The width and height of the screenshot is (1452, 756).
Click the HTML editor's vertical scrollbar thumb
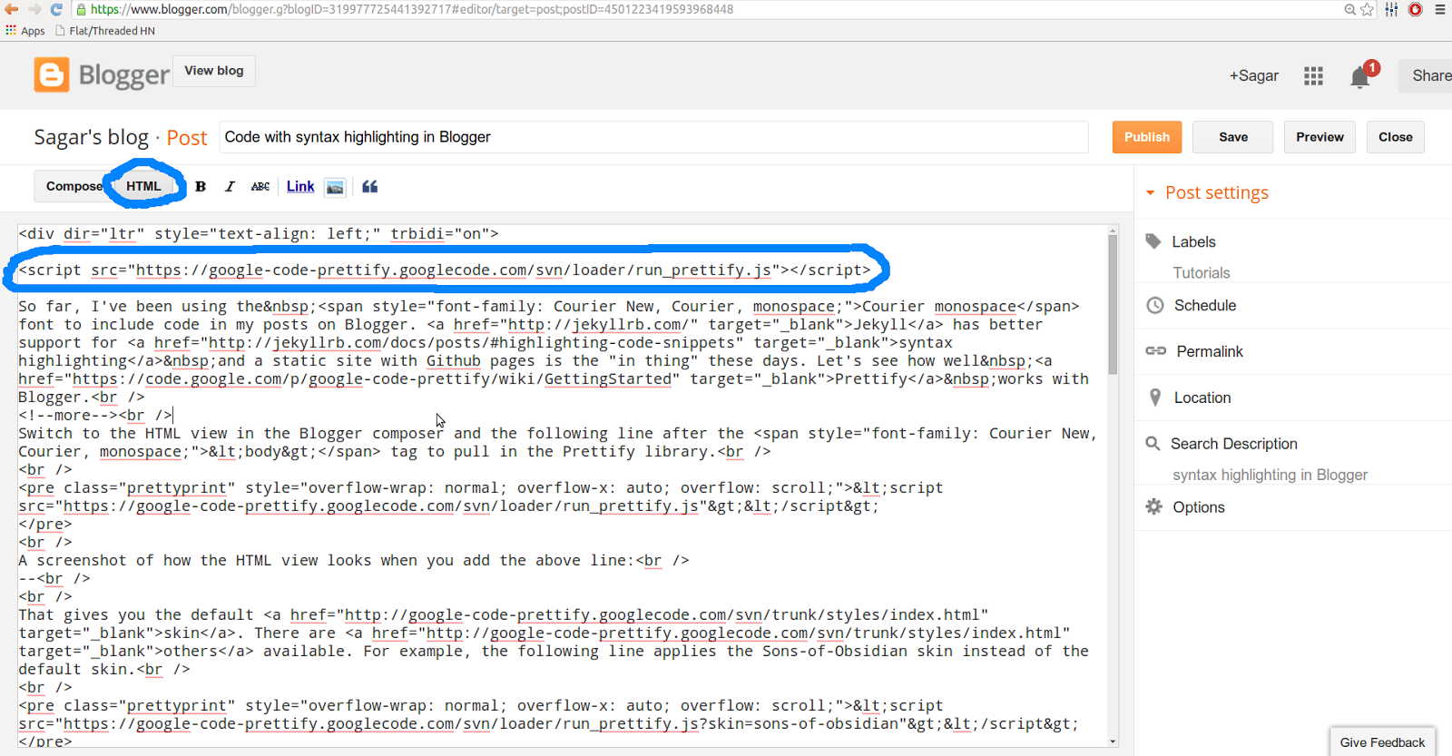pos(1113,304)
